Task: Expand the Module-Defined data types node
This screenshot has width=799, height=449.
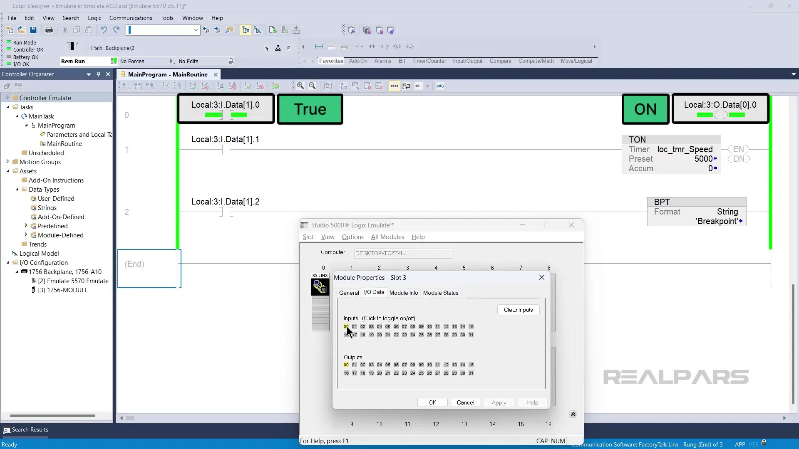Action: [26, 235]
